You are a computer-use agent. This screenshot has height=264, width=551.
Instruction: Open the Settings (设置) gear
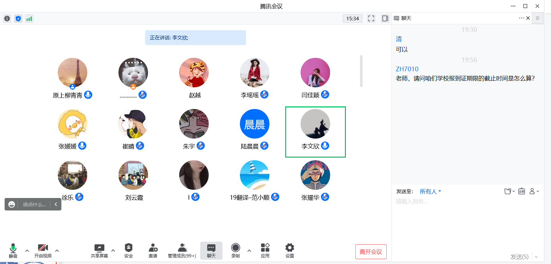[289, 251]
